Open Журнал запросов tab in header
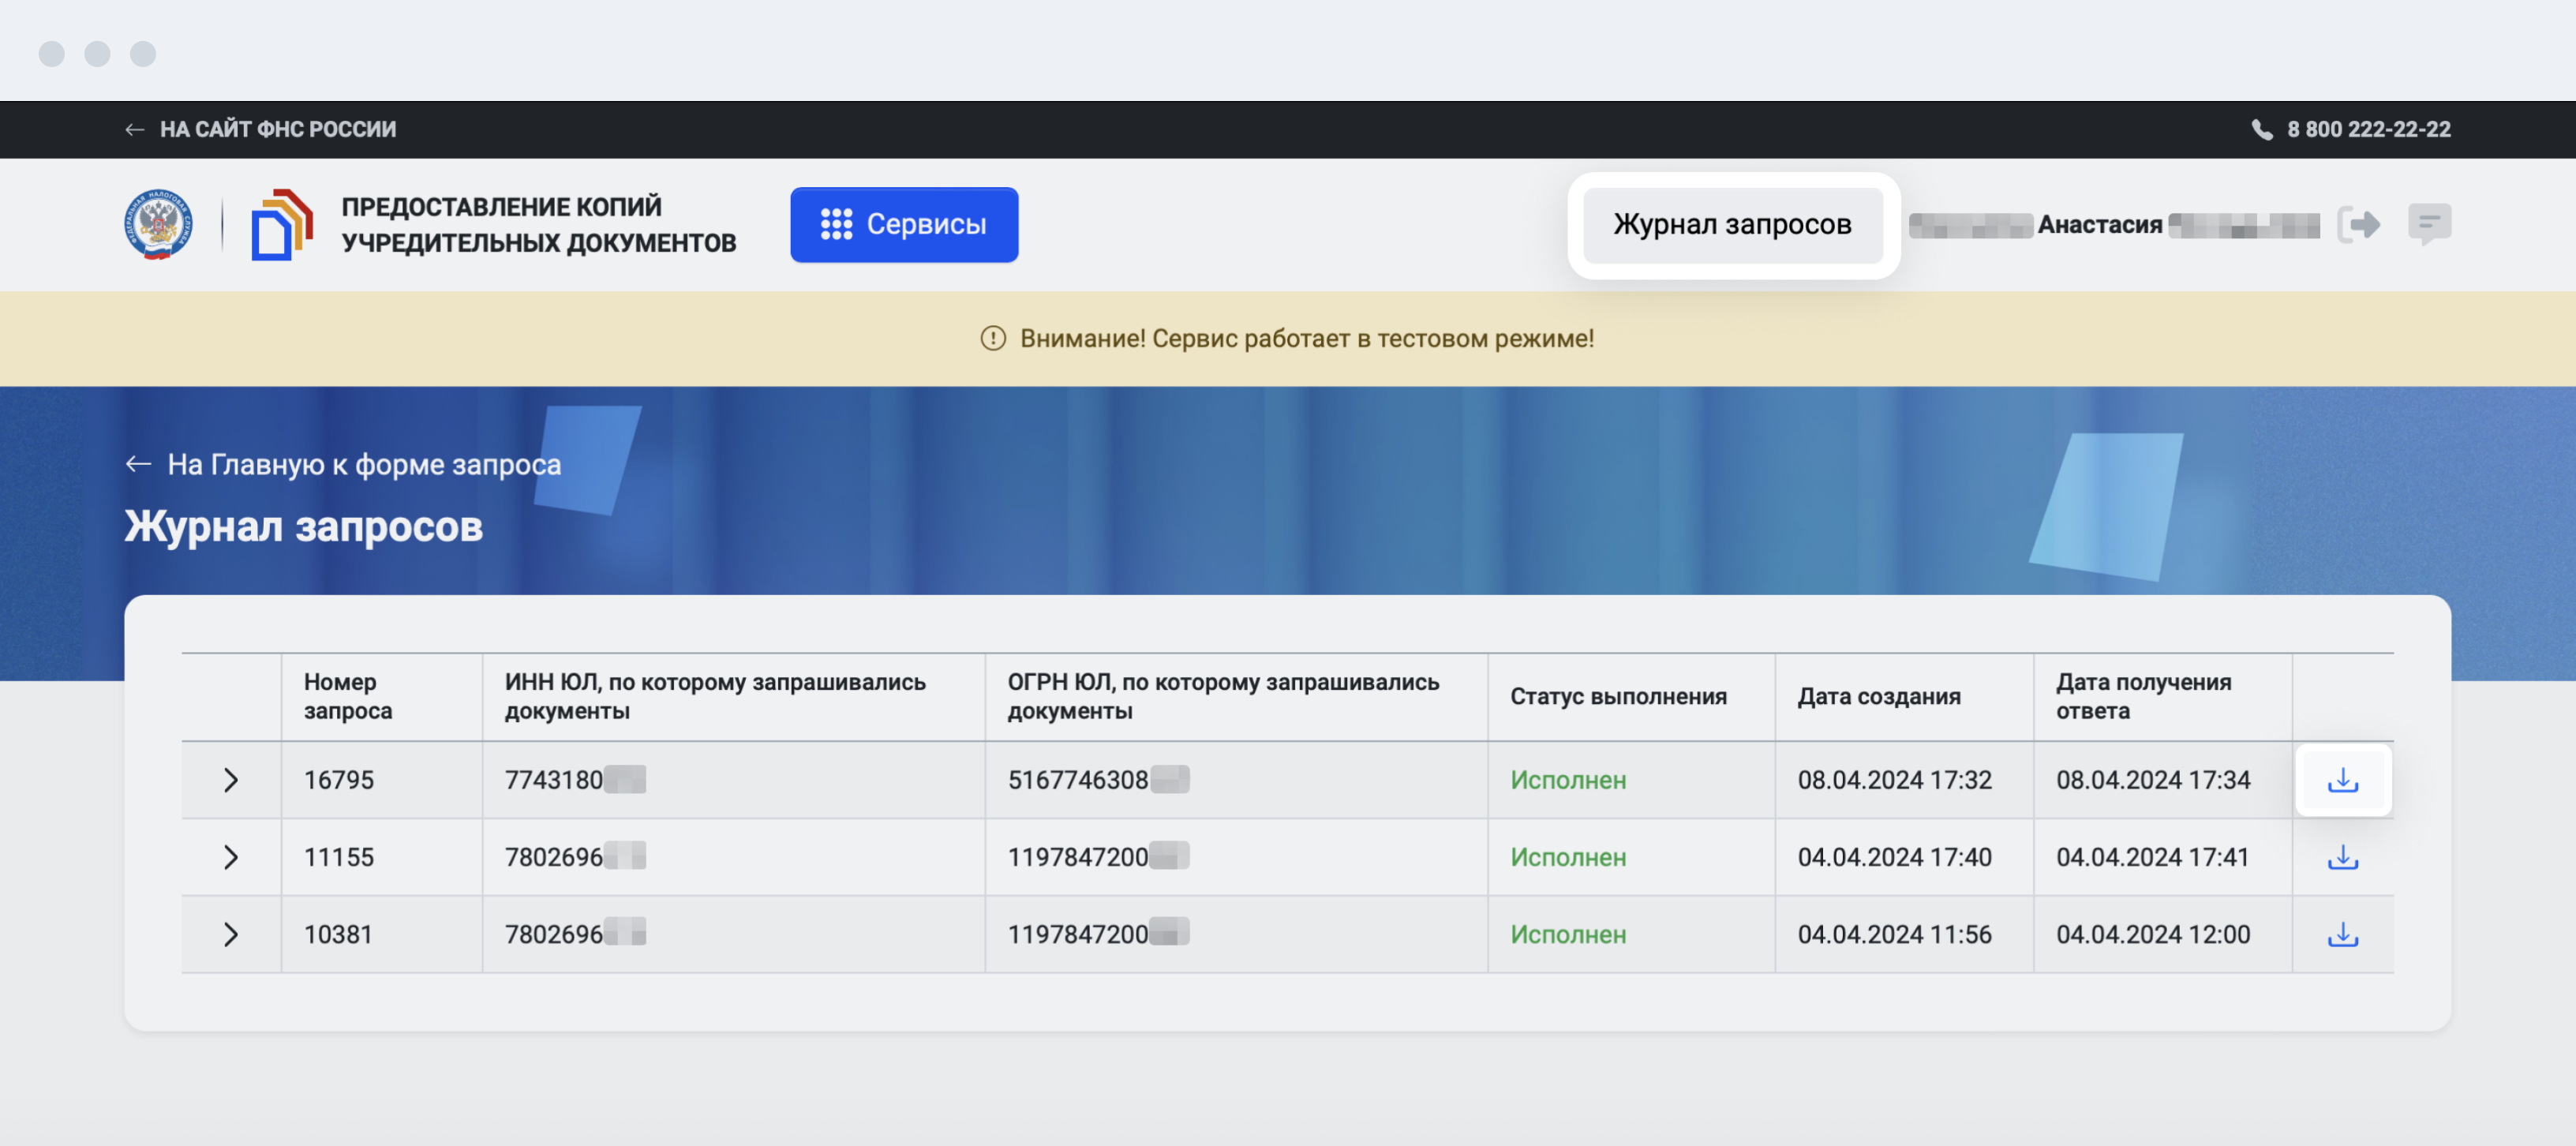The width and height of the screenshot is (2576, 1146). [x=1732, y=224]
